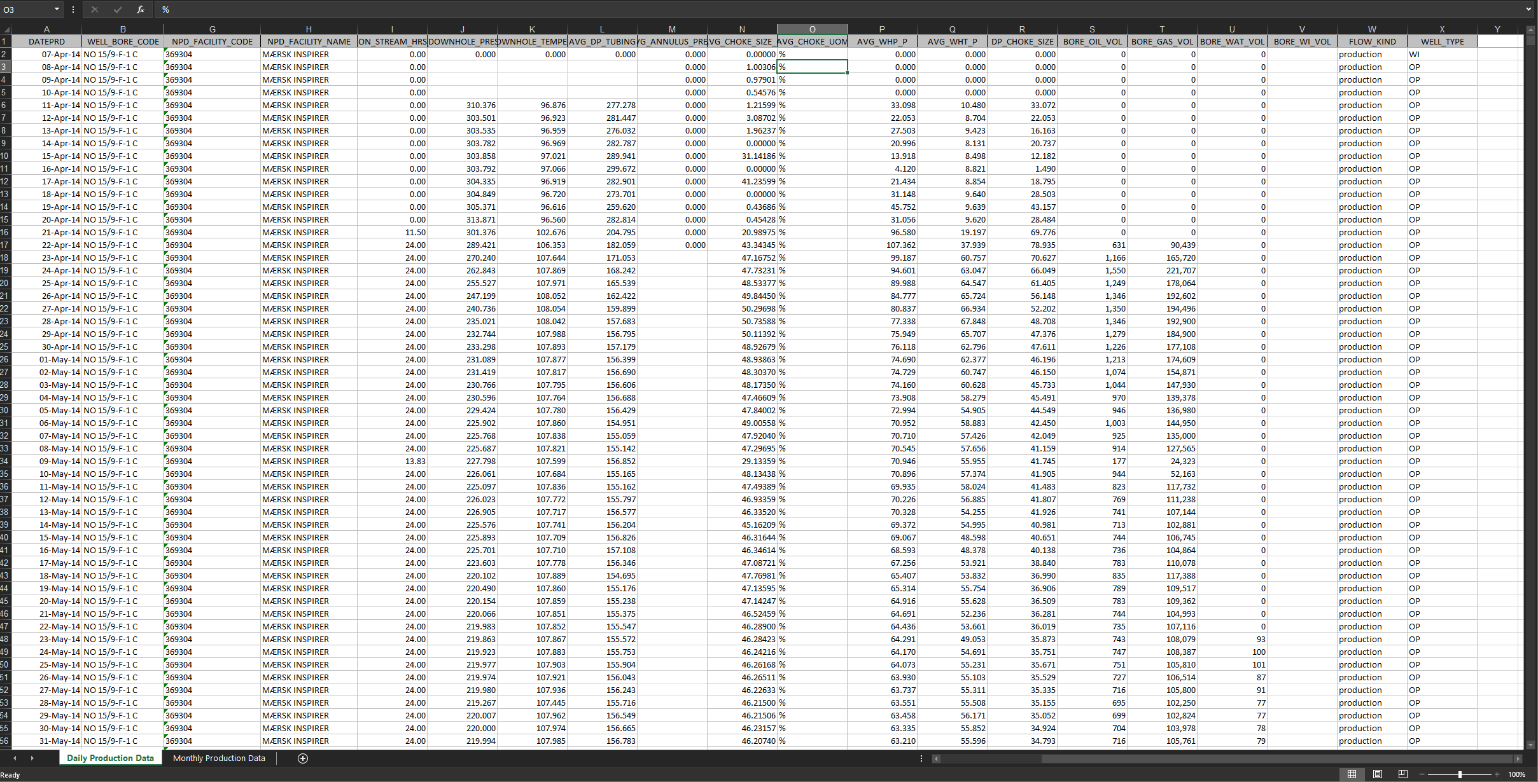Switch to the Monthly Production Data sheet
This screenshot has height=782, width=1538.
(219, 758)
